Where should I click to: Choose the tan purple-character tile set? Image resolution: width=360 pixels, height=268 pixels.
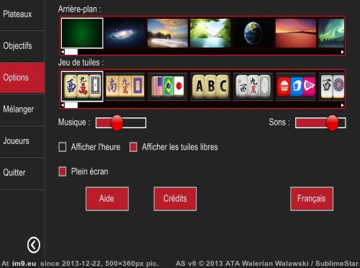[x=125, y=86]
